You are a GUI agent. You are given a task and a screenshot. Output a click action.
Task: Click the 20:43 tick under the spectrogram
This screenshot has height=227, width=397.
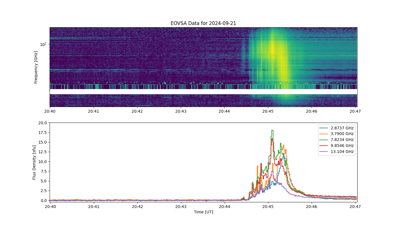coord(181,112)
